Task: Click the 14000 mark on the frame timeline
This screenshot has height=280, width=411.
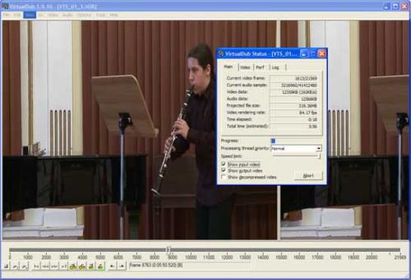Action: click(x=263, y=257)
